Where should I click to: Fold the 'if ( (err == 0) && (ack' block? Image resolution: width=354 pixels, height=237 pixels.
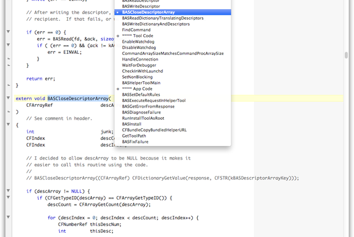[x=9, y=45]
